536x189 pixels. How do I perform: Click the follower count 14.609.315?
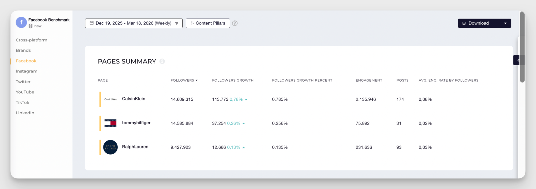point(182,99)
